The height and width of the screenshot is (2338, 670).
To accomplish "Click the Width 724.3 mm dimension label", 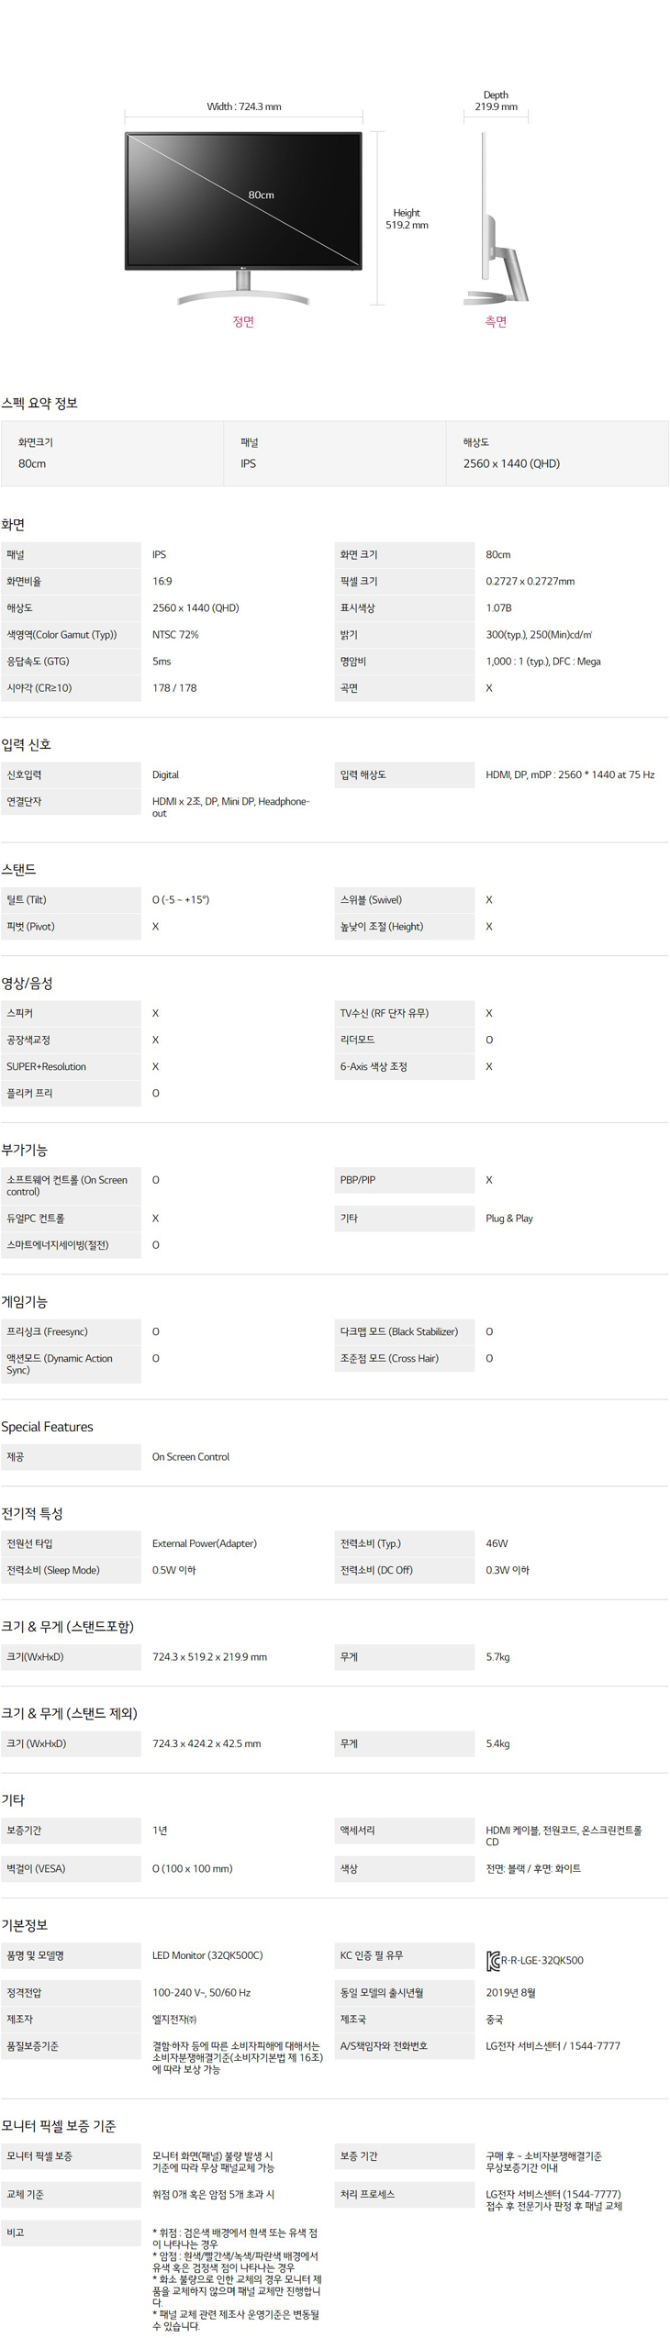I will (244, 106).
